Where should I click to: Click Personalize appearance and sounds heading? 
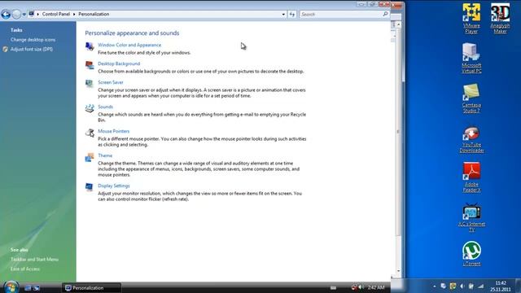click(132, 33)
